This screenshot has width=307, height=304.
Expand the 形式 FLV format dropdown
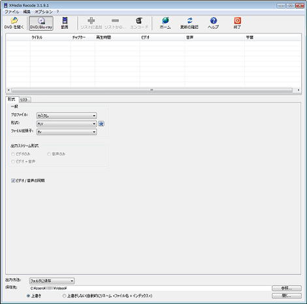[x=67, y=124]
